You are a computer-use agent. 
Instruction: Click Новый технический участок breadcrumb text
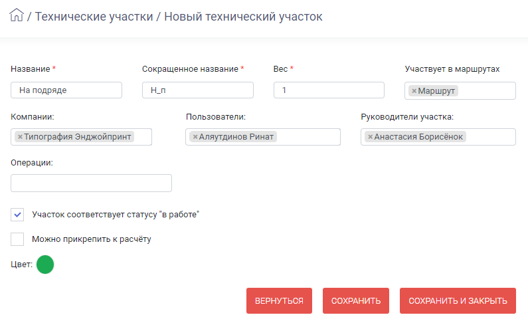click(x=243, y=16)
